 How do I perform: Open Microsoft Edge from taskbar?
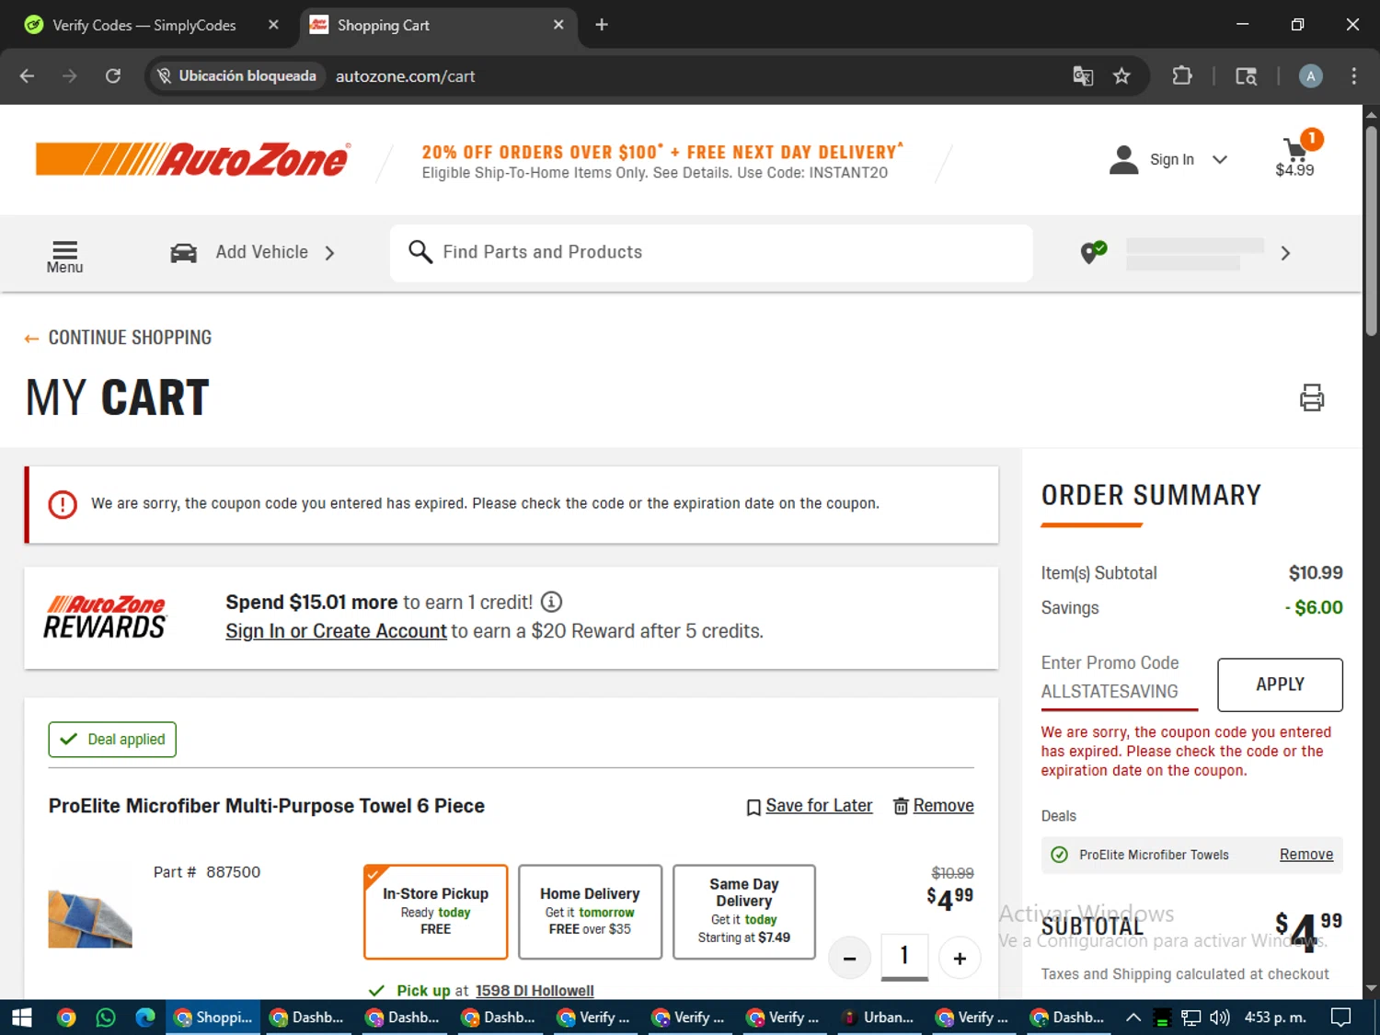click(145, 1018)
